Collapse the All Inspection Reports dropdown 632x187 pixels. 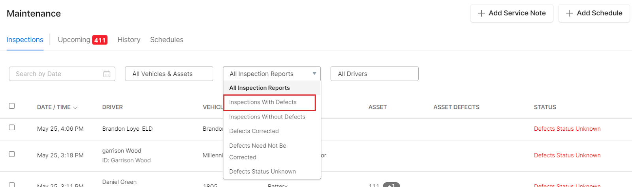click(x=314, y=74)
